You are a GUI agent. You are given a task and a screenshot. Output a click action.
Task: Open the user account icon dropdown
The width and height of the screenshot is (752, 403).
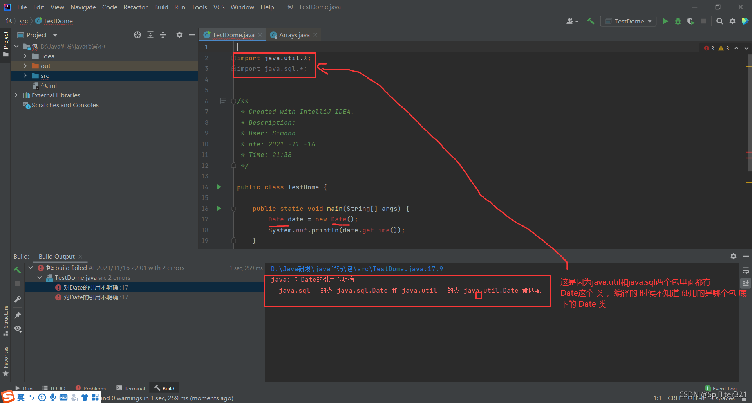pos(572,21)
